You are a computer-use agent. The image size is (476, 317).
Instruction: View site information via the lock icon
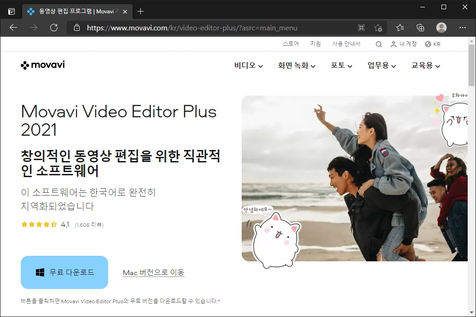click(x=77, y=28)
